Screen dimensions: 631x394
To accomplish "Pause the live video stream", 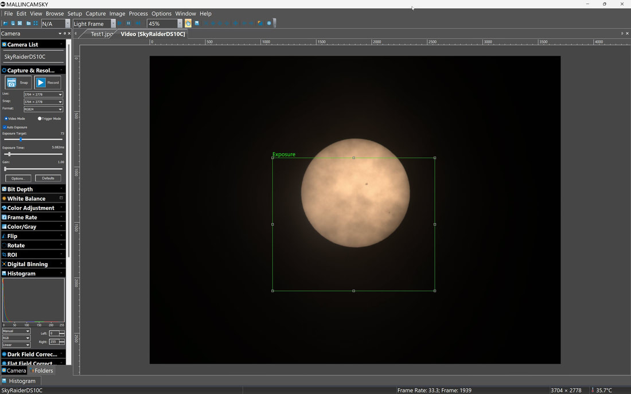I will pyautogui.click(x=128, y=24).
